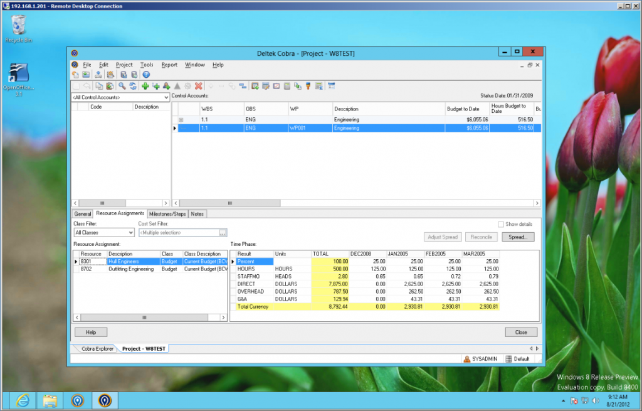Viewport: 642px width, 411px height.
Task: Open the Report menu
Action: tap(169, 65)
